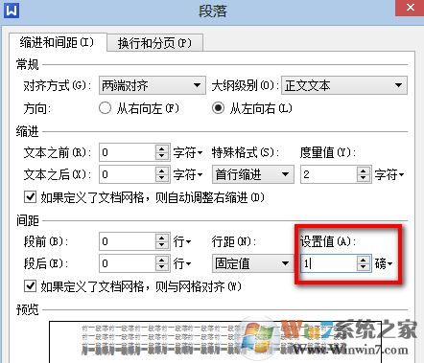Decrease the 文本之后 indent value with down arrow
424x363 pixels.
pos(162,178)
